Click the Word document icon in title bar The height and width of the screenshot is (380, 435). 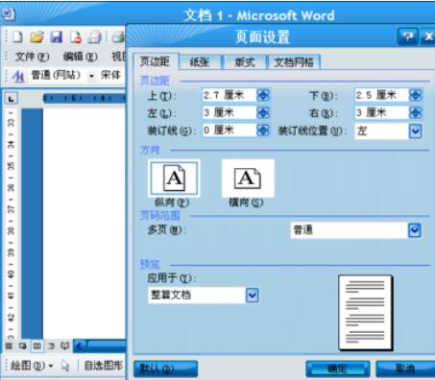point(9,13)
